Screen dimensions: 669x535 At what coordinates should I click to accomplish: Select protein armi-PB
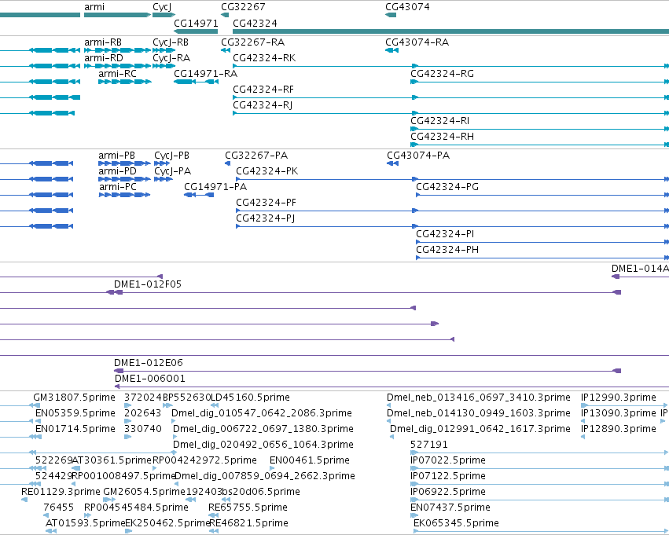coord(117,156)
